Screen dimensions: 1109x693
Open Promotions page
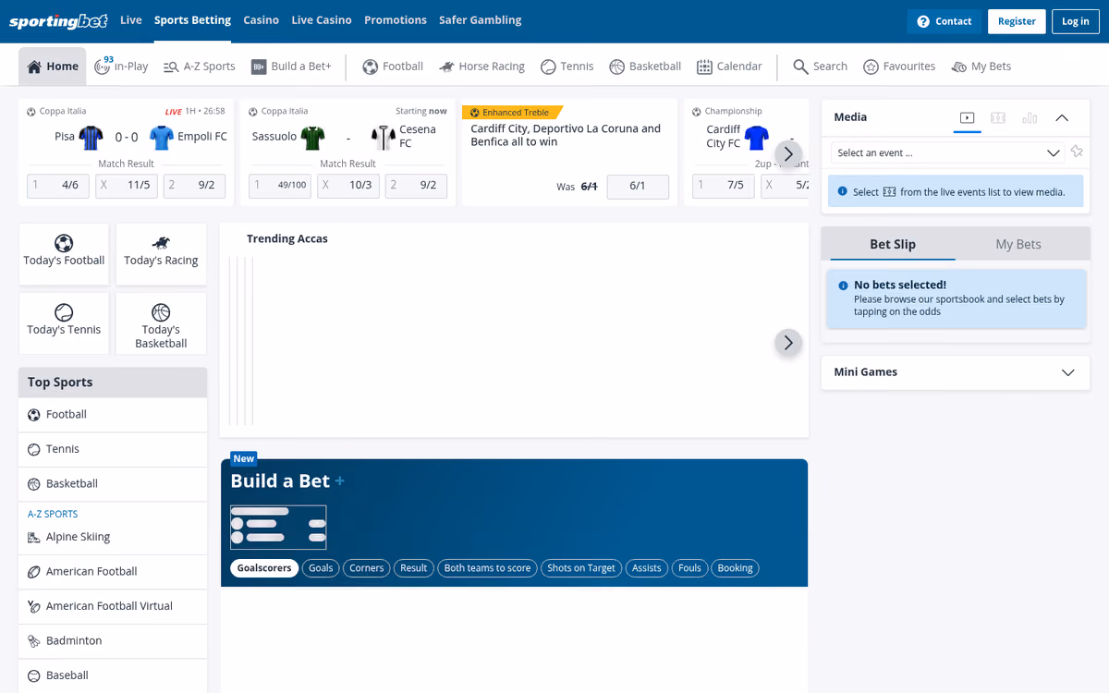[x=396, y=20]
